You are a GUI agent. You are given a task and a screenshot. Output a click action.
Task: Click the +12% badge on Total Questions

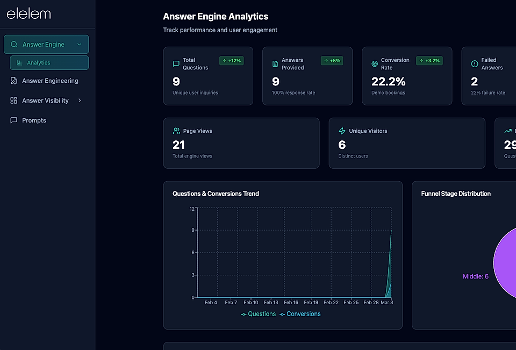231,61
